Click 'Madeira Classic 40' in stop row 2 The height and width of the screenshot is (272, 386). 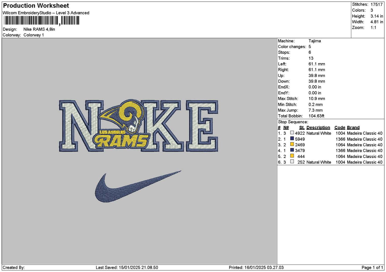pos(365,139)
